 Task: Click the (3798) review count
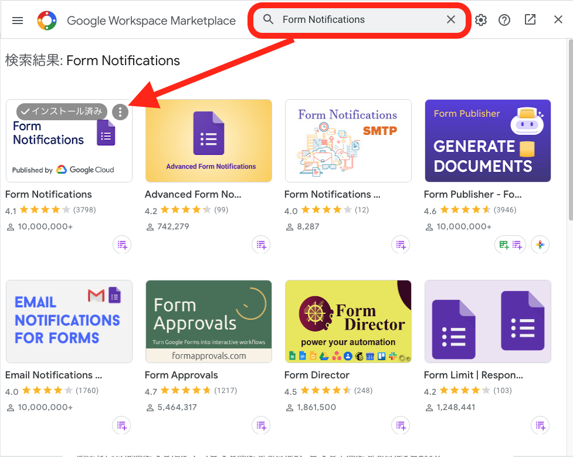coord(84,210)
